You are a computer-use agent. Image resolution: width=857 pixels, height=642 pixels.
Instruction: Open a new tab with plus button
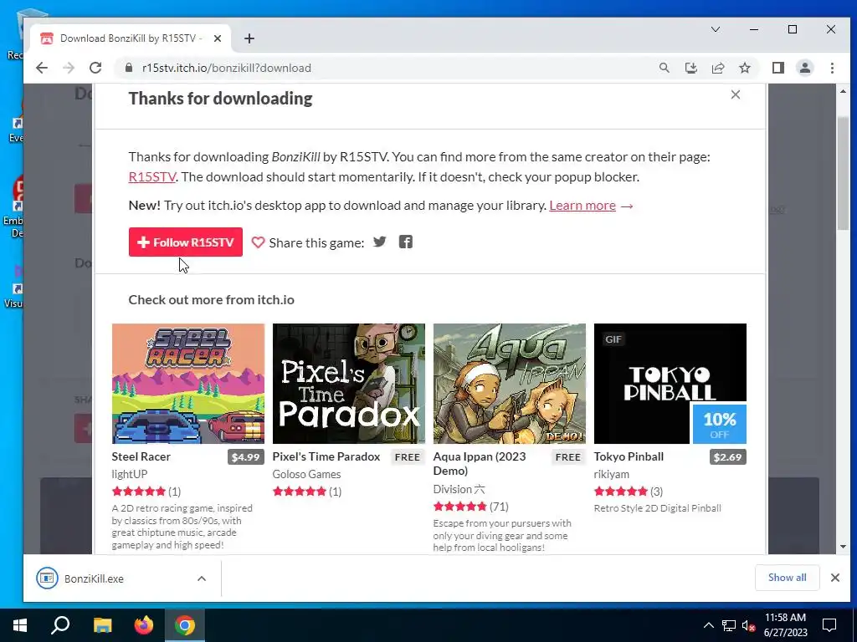click(249, 38)
